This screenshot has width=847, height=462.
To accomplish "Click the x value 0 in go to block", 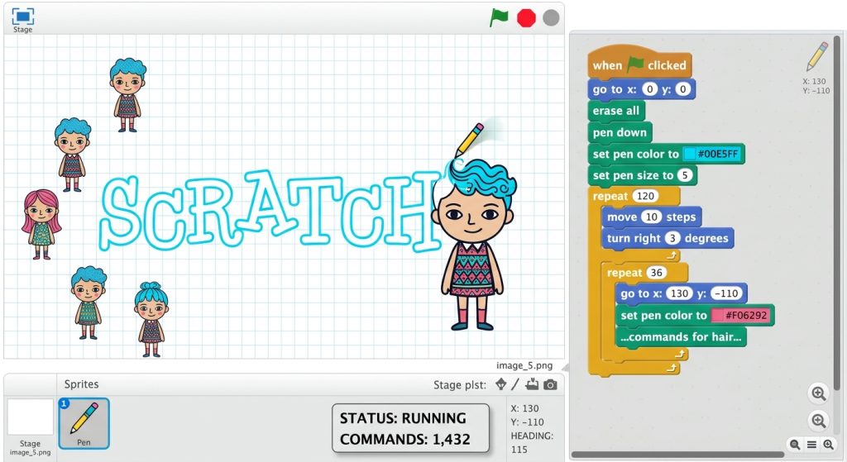I will 650,89.
